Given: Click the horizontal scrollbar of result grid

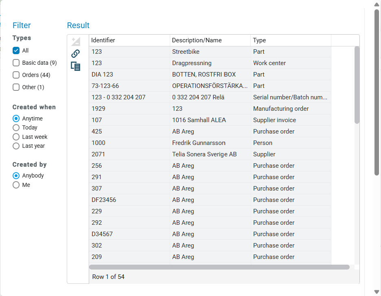Looking at the screenshot, I should [x=219, y=267].
